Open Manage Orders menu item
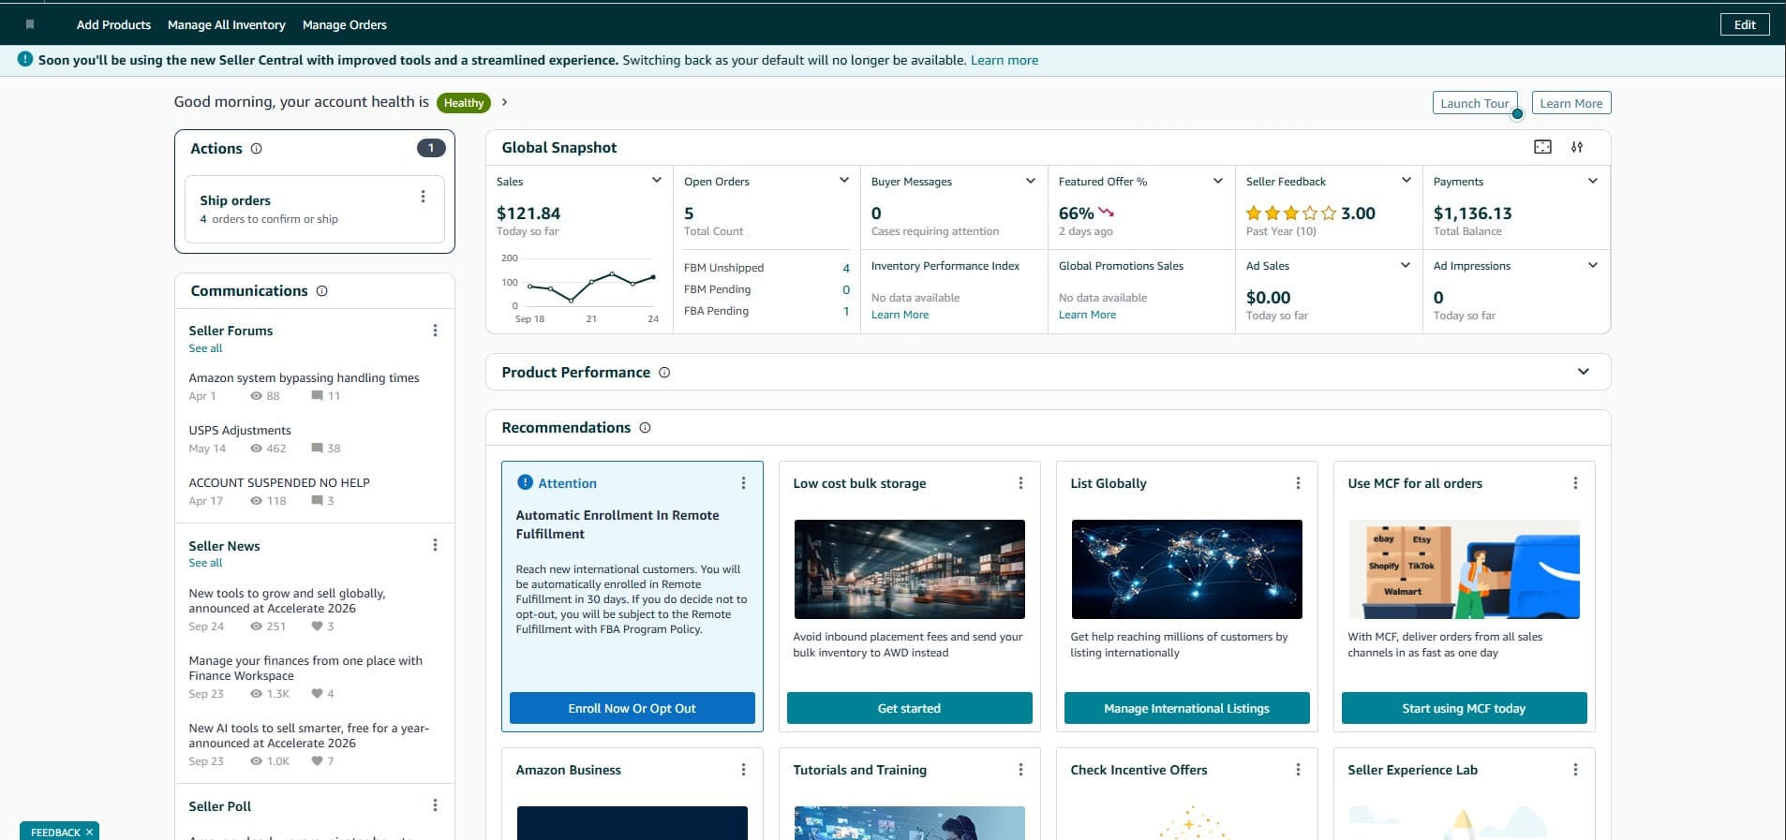 tap(345, 24)
